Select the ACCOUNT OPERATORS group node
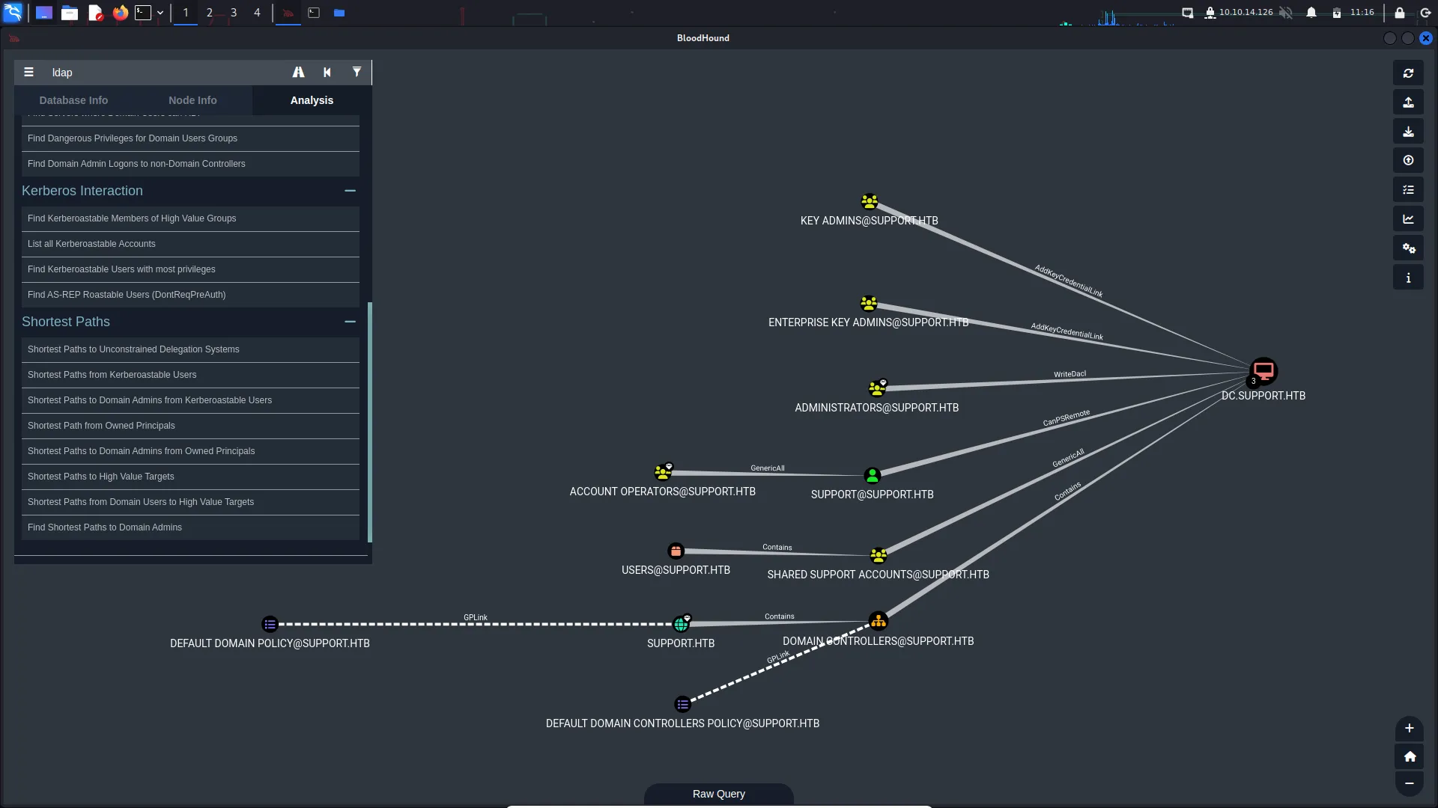The height and width of the screenshot is (808, 1438). 662,472
